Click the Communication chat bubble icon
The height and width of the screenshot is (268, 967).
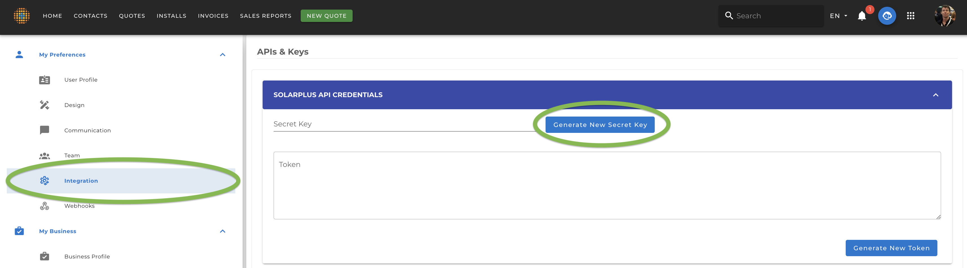tap(44, 130)
